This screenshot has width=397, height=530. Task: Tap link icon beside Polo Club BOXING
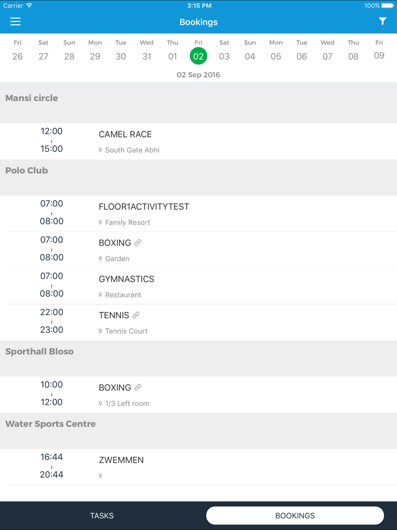coord(138,243)
